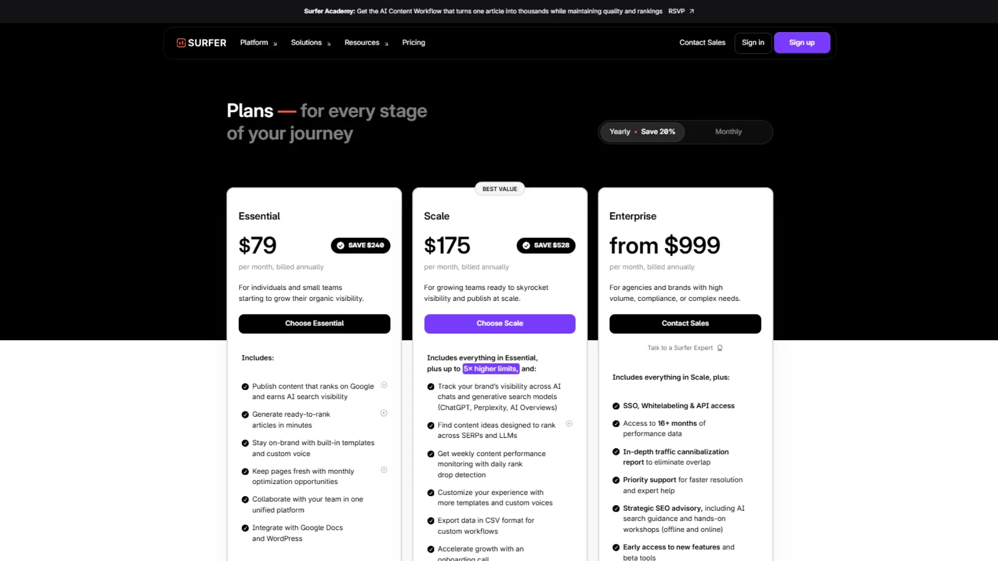Click checkmark icon inside the SAVE $528 badge
The image size is (998, 561).
point(527,245)
